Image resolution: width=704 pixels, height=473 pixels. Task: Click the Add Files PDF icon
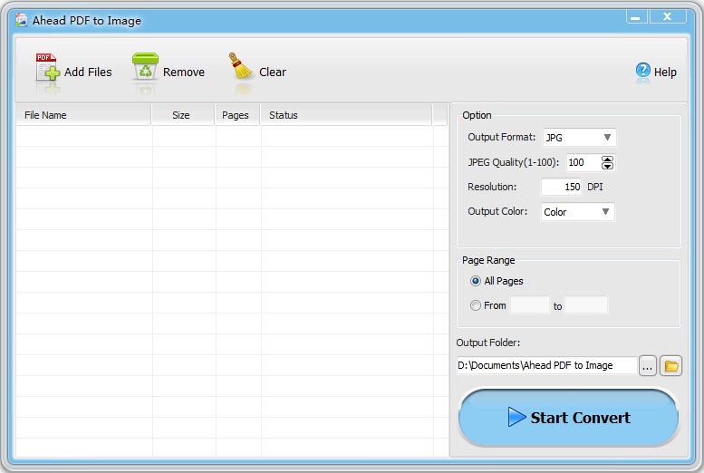coord(47,70)
